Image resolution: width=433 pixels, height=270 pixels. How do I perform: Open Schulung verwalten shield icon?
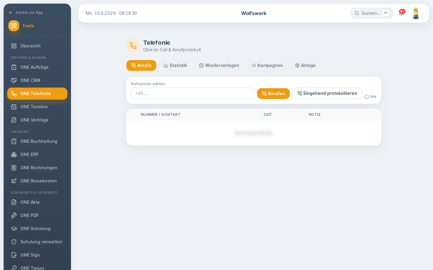[14, 242]
